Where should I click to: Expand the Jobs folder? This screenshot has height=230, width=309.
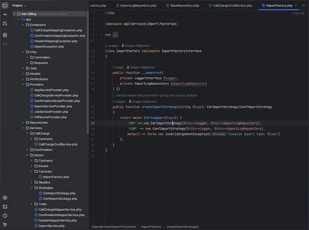point(23,68)
